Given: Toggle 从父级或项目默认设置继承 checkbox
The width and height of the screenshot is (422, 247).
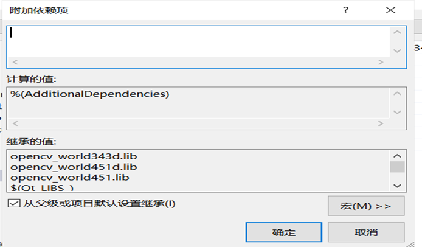Looking at the screenshot, I should (14, 203).
